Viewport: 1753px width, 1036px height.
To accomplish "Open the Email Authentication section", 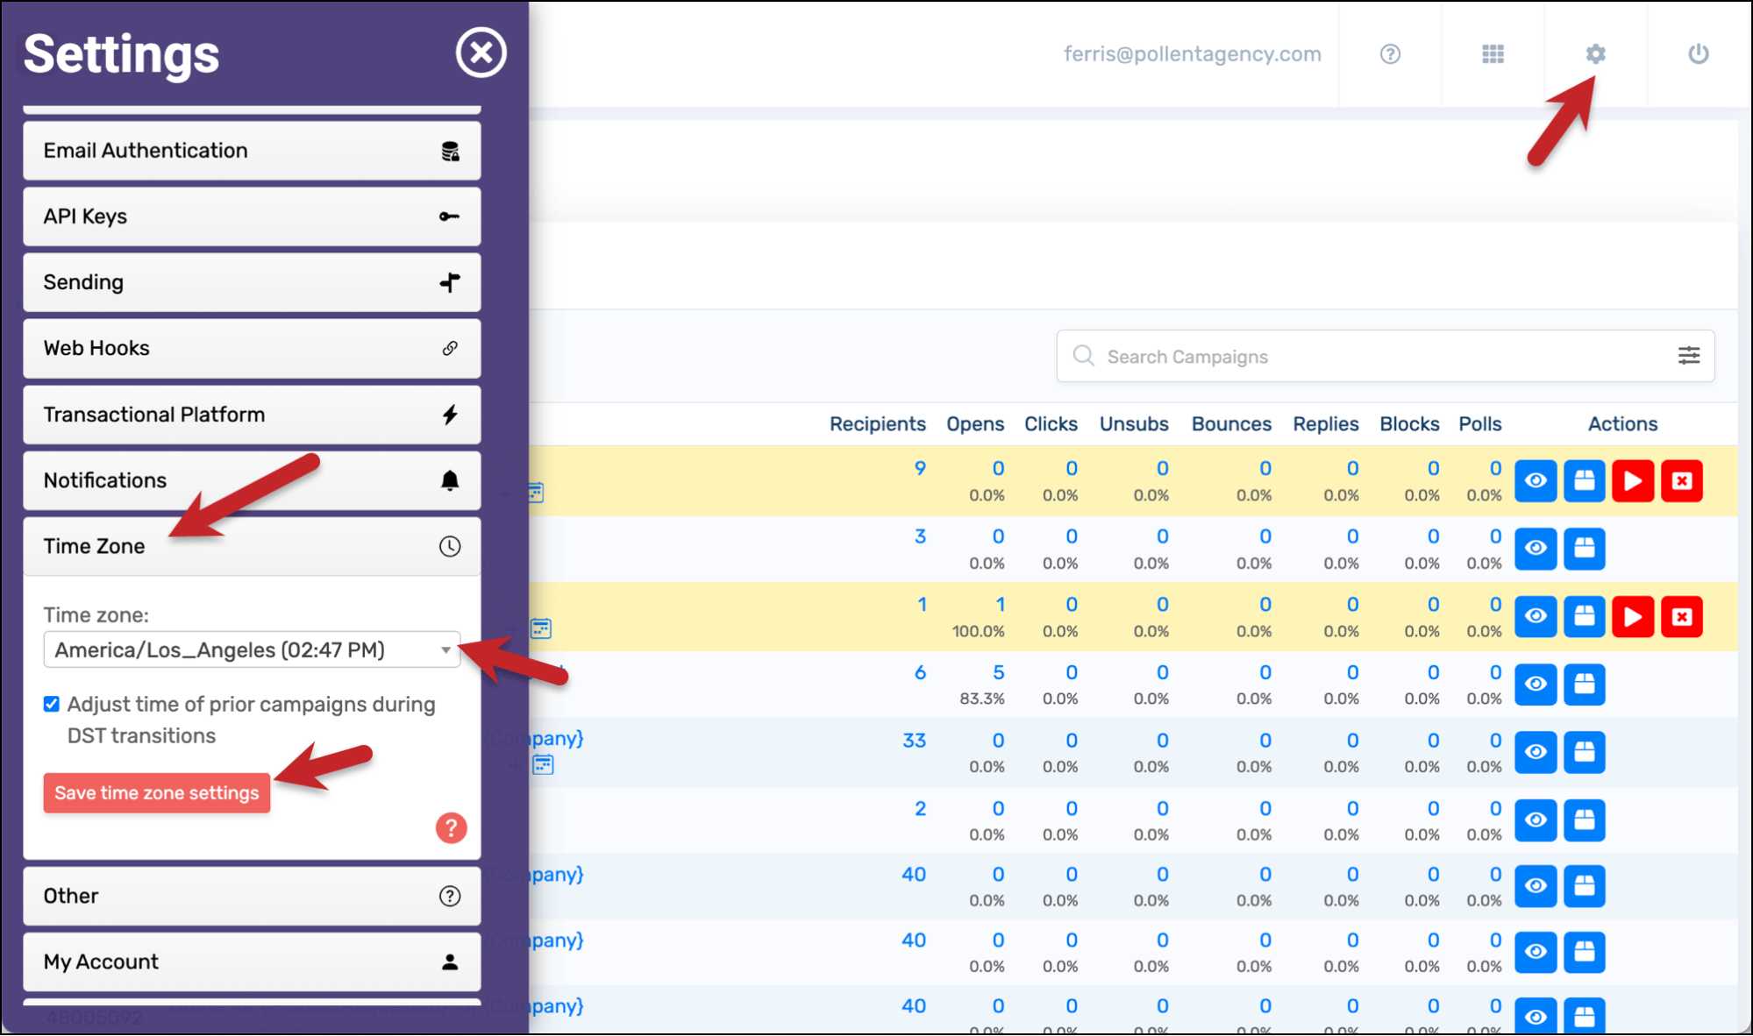I will [x=252, y=151].
